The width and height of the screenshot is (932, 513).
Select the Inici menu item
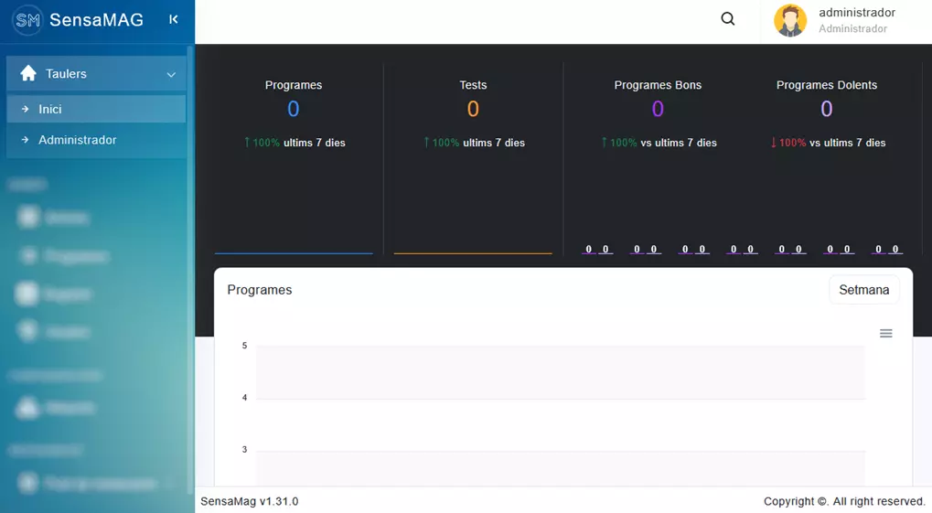50,110
